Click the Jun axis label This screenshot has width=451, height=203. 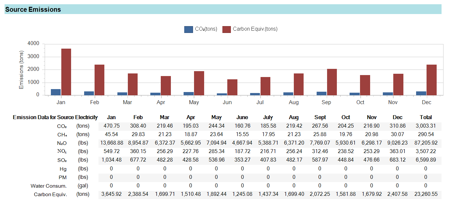click(227, 102)
